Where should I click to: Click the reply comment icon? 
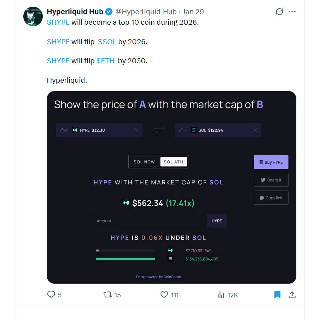(x=51, y=295)
